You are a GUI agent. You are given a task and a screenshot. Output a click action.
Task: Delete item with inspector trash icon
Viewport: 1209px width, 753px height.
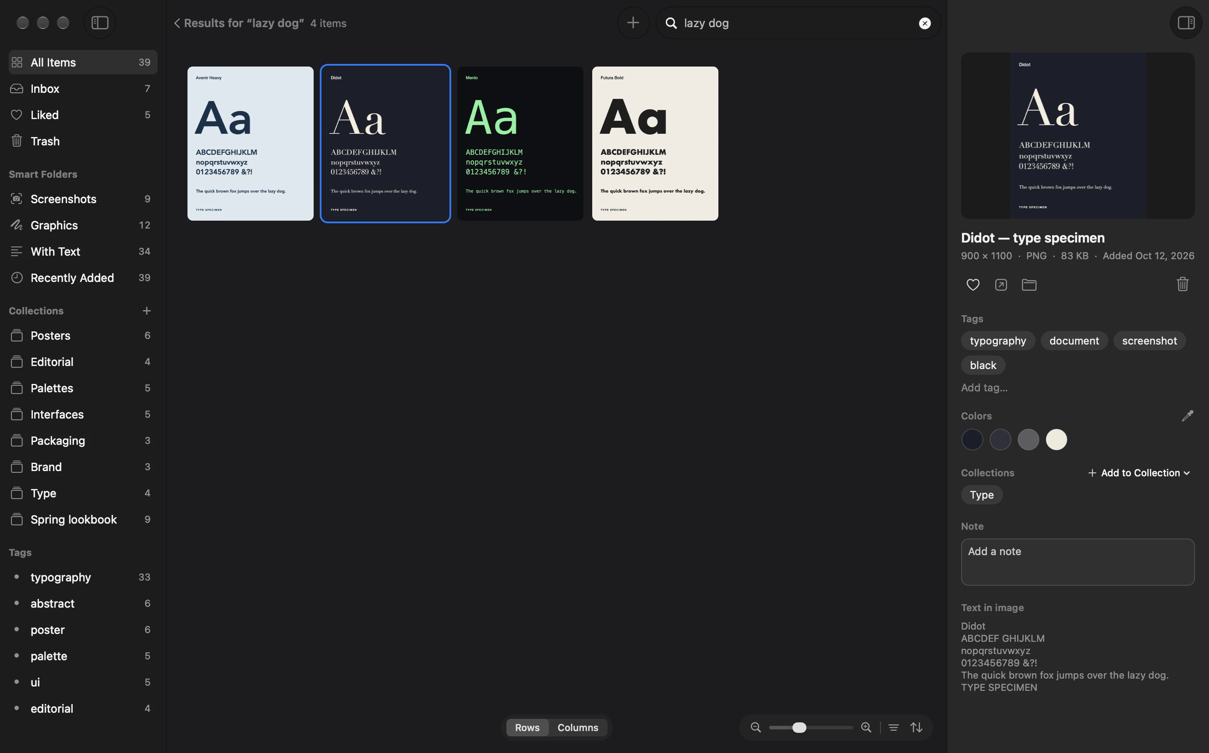pyautogui.click(x=1183, y=285)
